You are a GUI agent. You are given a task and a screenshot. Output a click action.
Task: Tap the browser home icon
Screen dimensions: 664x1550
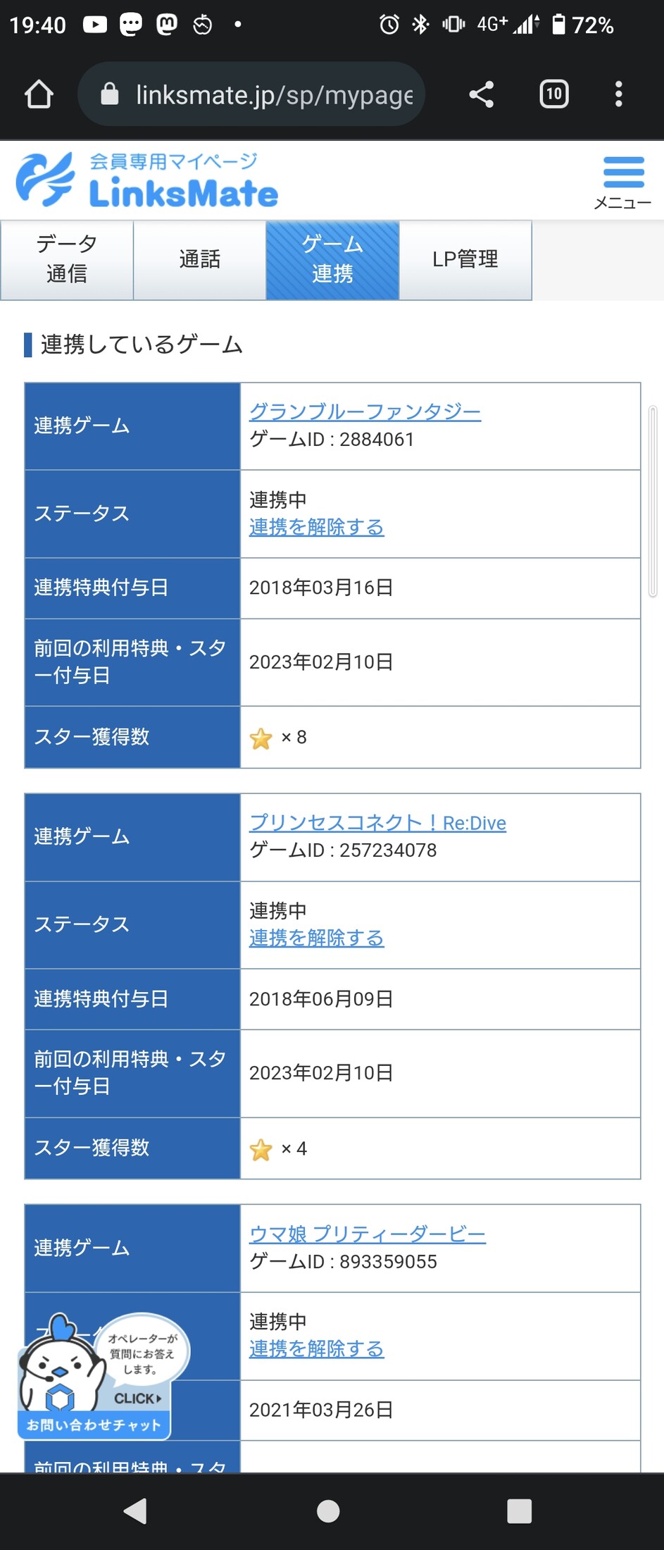[39, 94]
